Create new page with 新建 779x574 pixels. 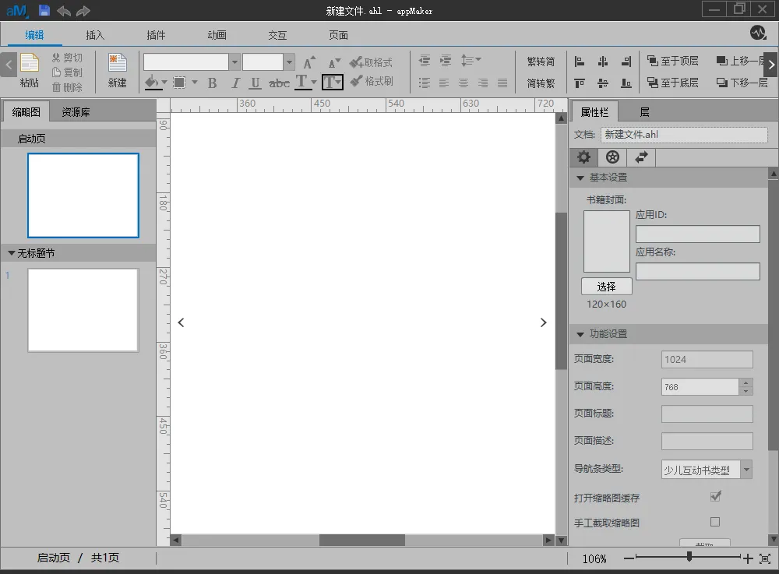(118, 70)
